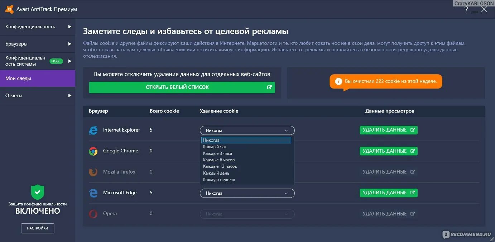Click Microsoft Edge cookie count 5
The width and height of the screenshot is (495, 242).
pyautogui.click(x=151, y=193)
